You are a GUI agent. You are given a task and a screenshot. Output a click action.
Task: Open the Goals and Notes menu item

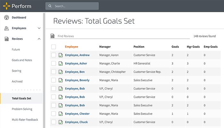pos(22,60)
